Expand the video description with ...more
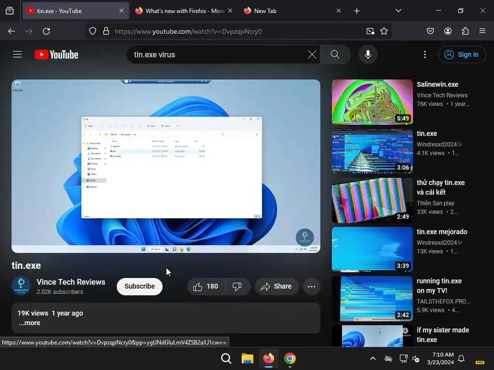This screenshot has height=370, width=494. click(29, 323)
